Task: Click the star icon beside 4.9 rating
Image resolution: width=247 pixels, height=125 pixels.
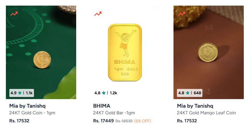Action: (x=20, y=93)
